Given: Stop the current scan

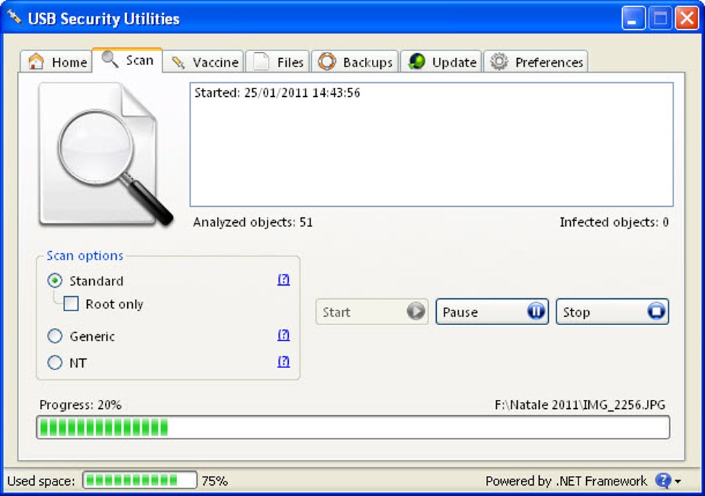Looking at the screenshot, I should pyautogui.click(x=612, y=311).
